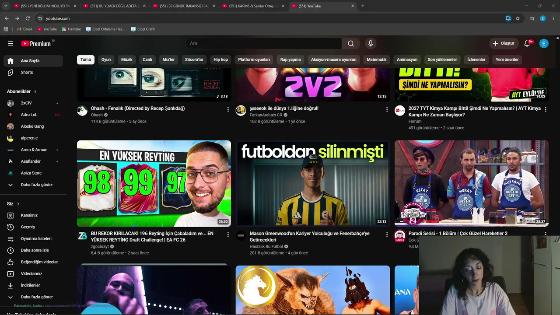Switch to KARM6 & Serdar Ortaç tab
The image size is (560, 315).
coord(253,6)
